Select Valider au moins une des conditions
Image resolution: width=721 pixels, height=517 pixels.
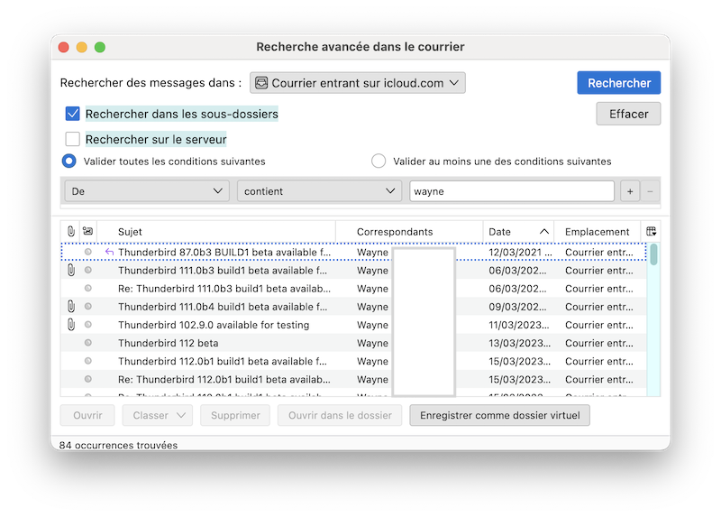pos(379,162)
